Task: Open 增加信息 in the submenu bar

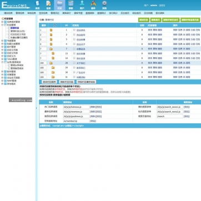Action: click(x=8, y=13)
